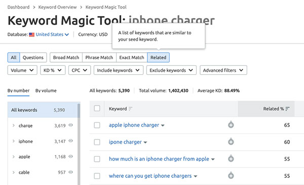Check the 'ipone charger' row checkbox
Viewport: 304px width, 185px height.
pyautogui.click(x=97, y=142)
